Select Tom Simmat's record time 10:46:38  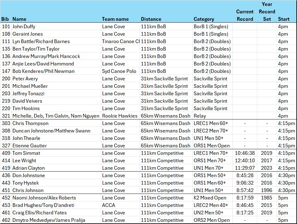click(x=245, y=153)
